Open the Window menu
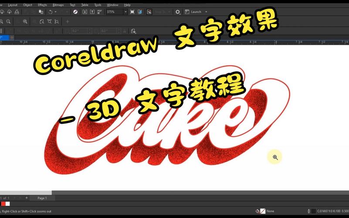The image size is (349, 218). 112,5
